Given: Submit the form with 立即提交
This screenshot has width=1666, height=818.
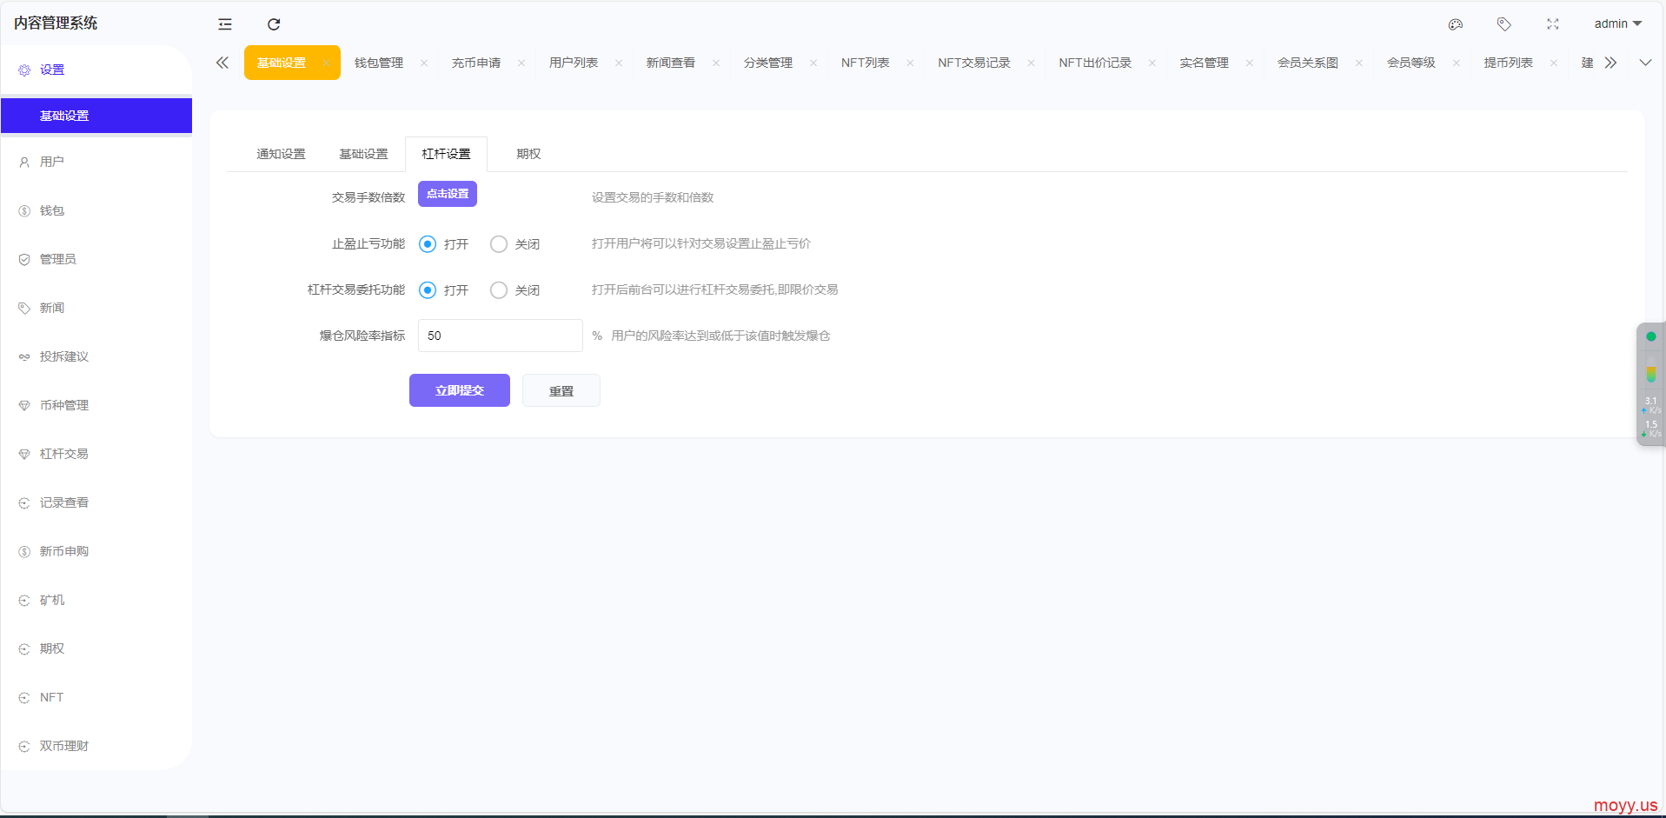Looking at the screenshot, I should (460, 390).
